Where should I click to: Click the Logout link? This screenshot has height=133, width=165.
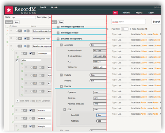tap(151, 13)
